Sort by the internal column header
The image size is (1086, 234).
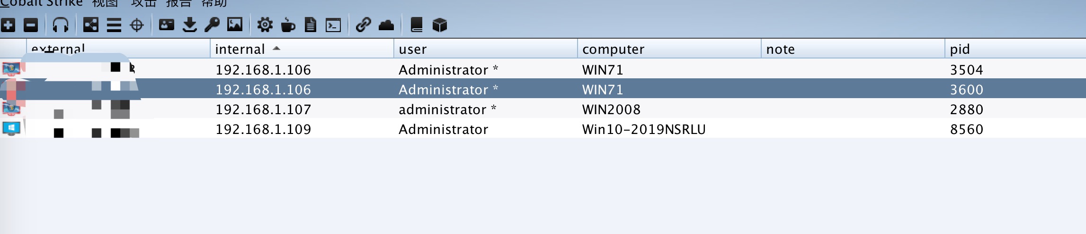tap(302, 49)
